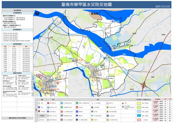Click blue circular icon in legend's second row
Screen dimensions: 174x123
click(x=38, y=107)
